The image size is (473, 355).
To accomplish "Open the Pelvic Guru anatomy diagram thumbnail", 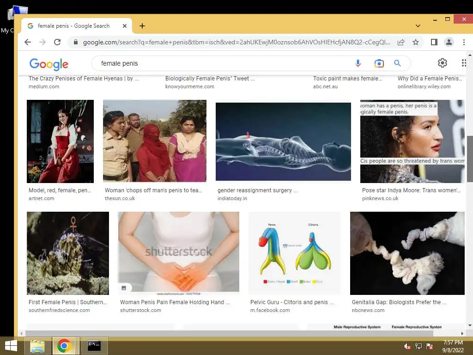I will (294, 253).
